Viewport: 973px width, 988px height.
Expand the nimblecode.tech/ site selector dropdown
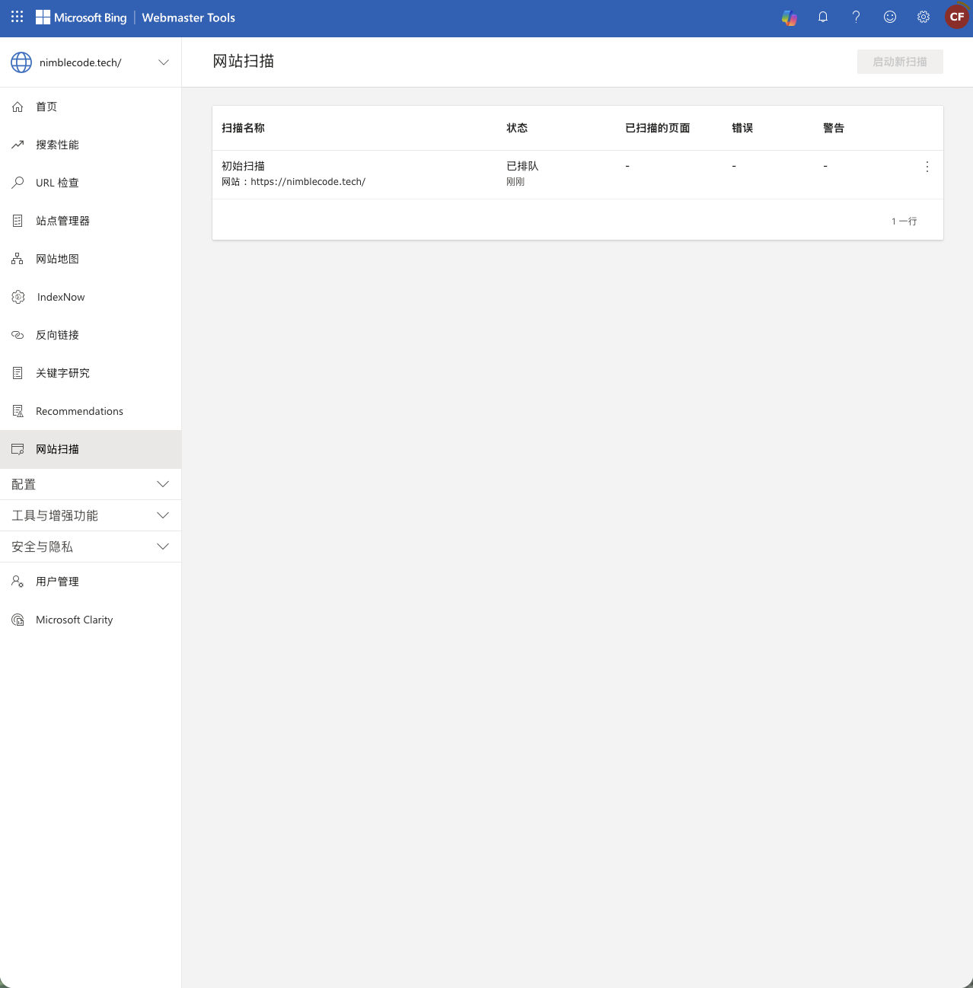[x=163, y=62]
